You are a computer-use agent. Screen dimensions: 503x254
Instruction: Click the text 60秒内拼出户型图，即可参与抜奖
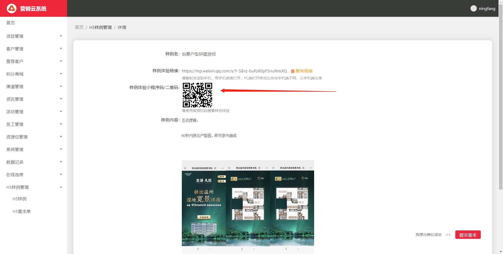point(209,136)
